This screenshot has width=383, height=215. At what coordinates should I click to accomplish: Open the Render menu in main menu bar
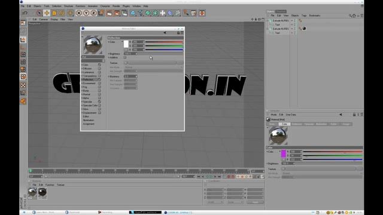point(116,6)
